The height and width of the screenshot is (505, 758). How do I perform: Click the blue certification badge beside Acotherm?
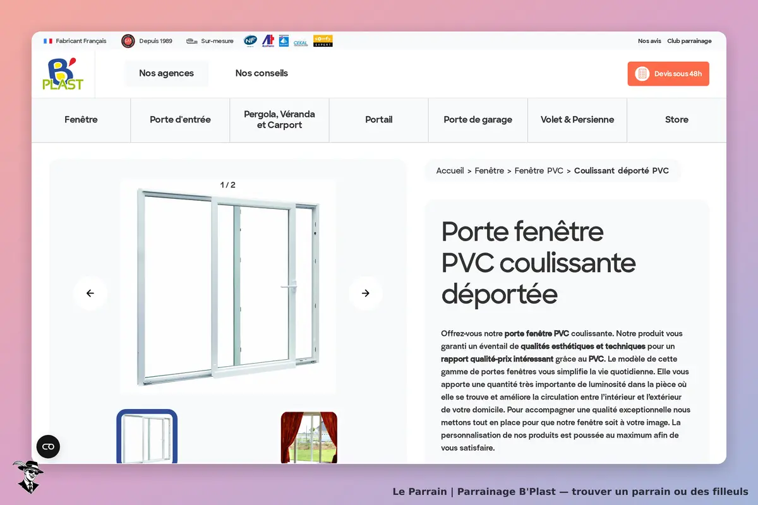click(284, 40)
